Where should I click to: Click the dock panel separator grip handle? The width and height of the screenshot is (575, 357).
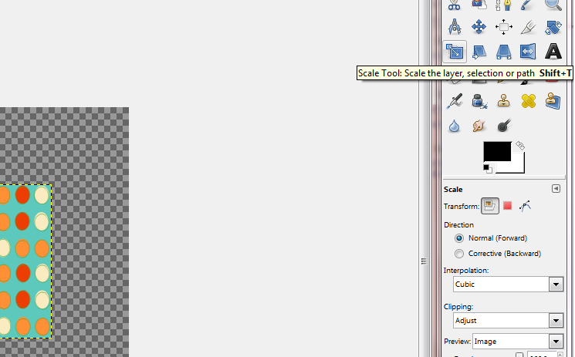[424, 261]
